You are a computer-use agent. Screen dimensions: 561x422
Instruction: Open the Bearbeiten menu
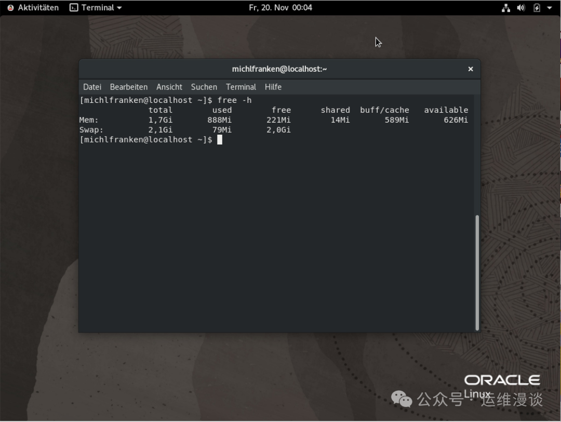tap(128, 87)
